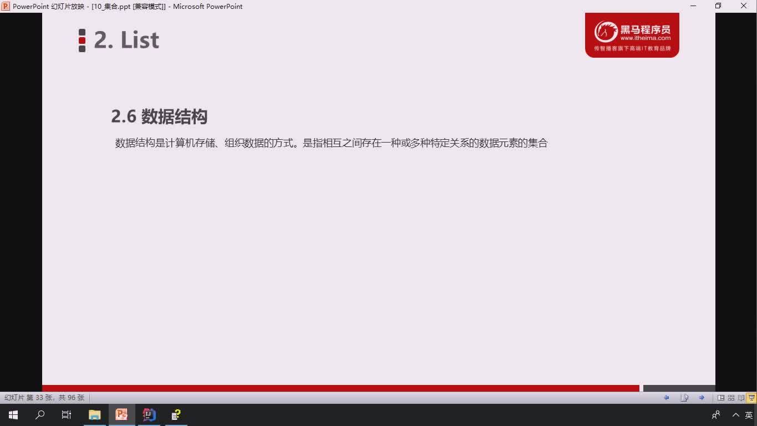Screen dimensions: 757x426
Task: Click the next slide arrow
Action: pyautogui.click(x=701, y=398)
